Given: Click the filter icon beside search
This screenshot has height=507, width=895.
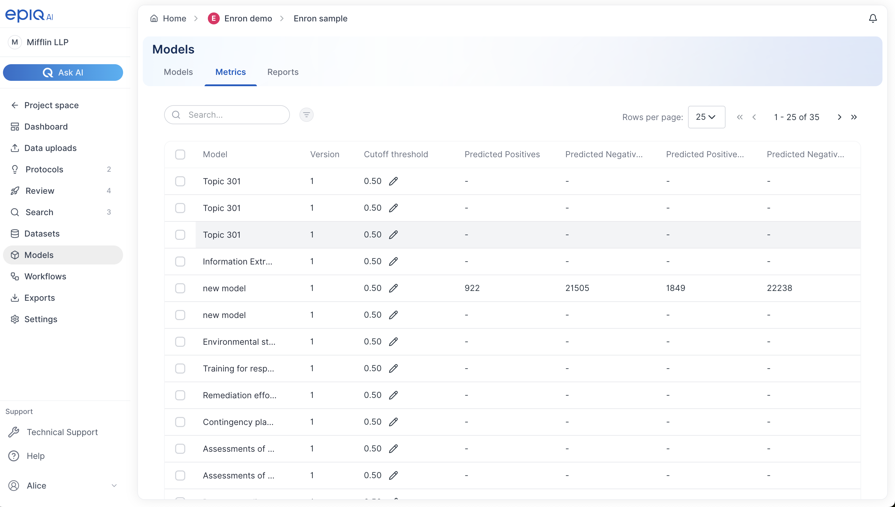Looking at the screenshot, I should (x=306, y=115).
